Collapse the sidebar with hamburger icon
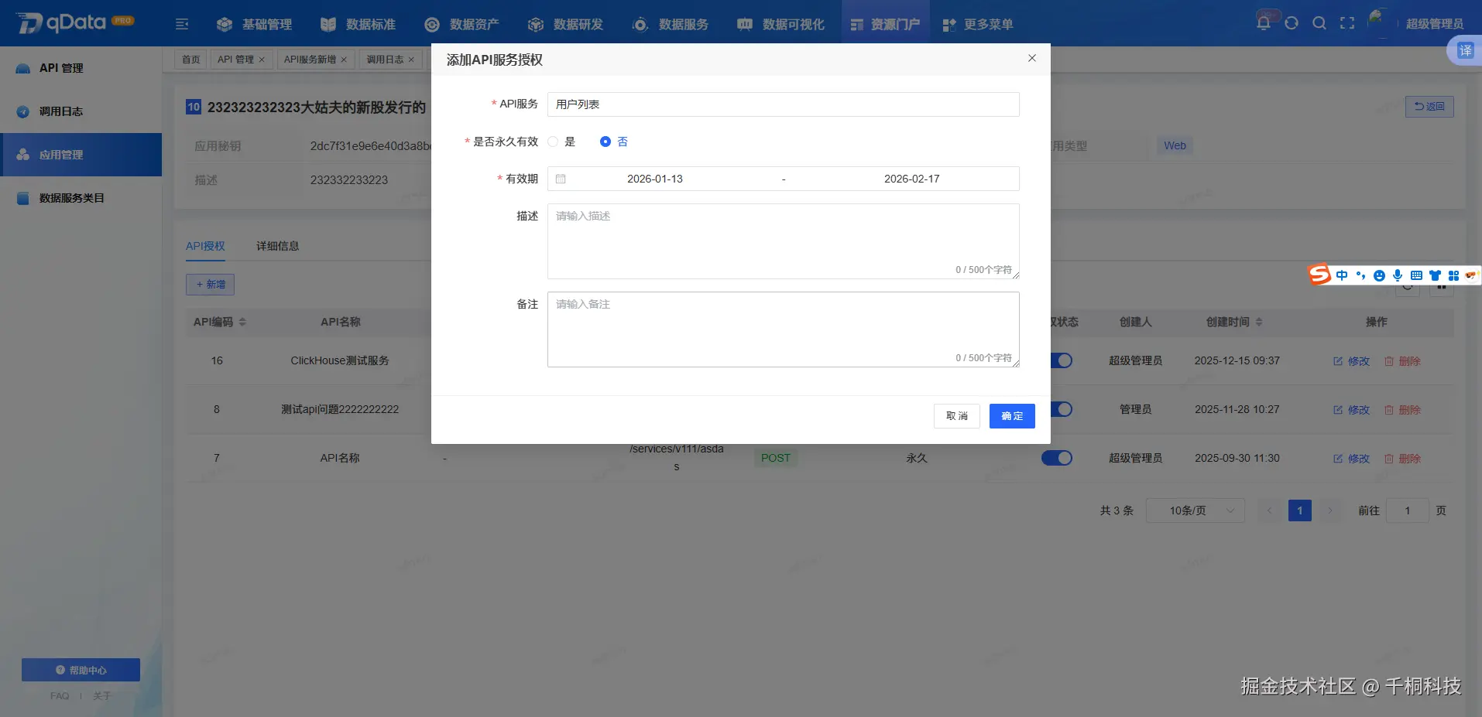The image size is (1482, 717). (x=181, y=24)
